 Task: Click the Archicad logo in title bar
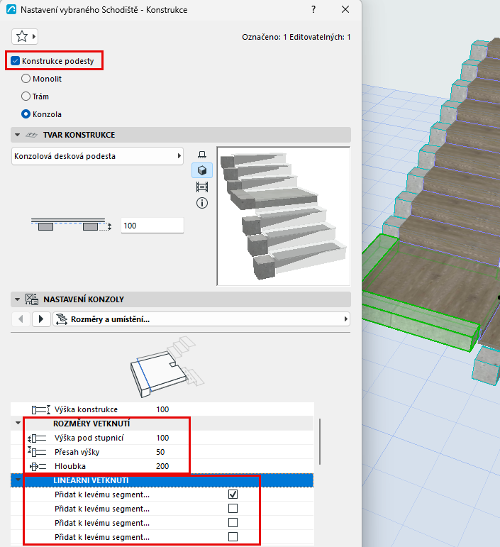click(11, 9)
